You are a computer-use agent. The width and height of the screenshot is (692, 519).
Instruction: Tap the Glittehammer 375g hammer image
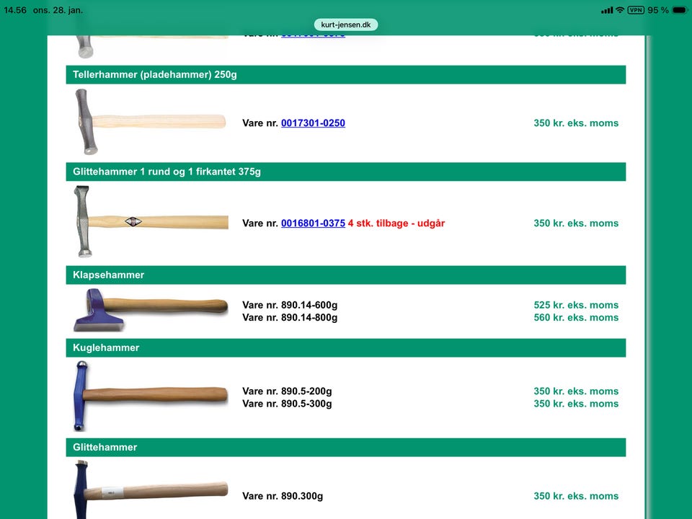[151, 221]
